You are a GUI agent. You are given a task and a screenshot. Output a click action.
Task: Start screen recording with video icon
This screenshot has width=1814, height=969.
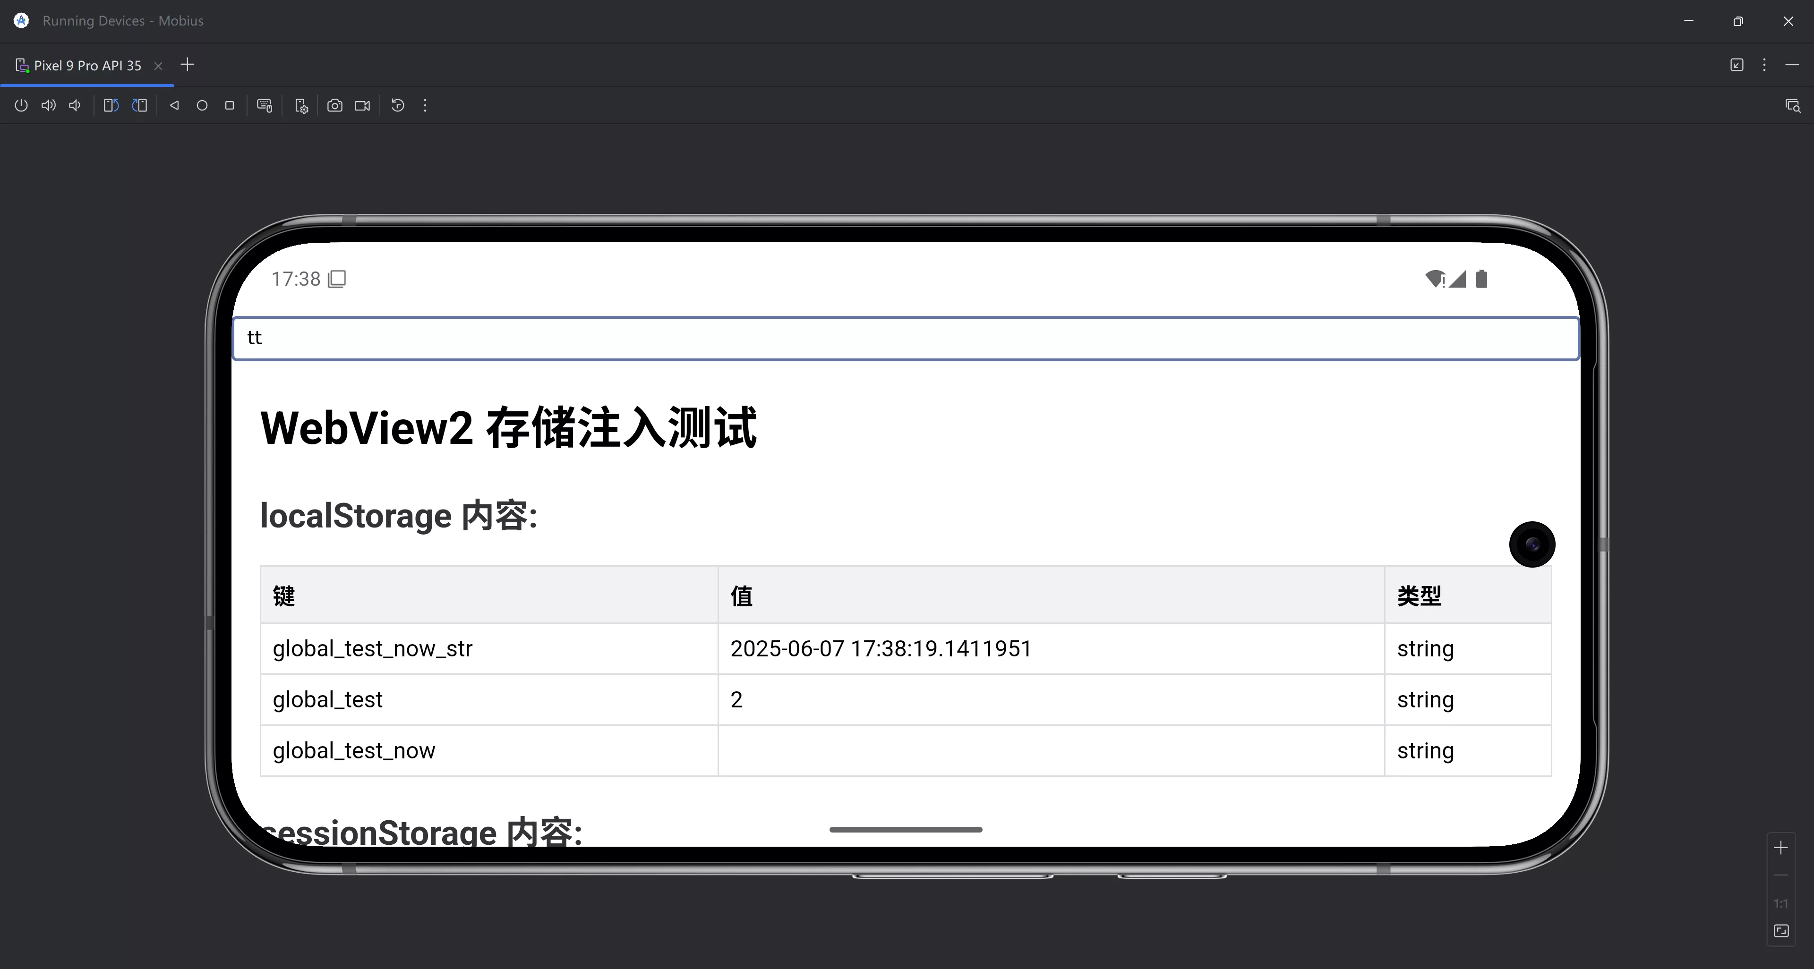362,106
